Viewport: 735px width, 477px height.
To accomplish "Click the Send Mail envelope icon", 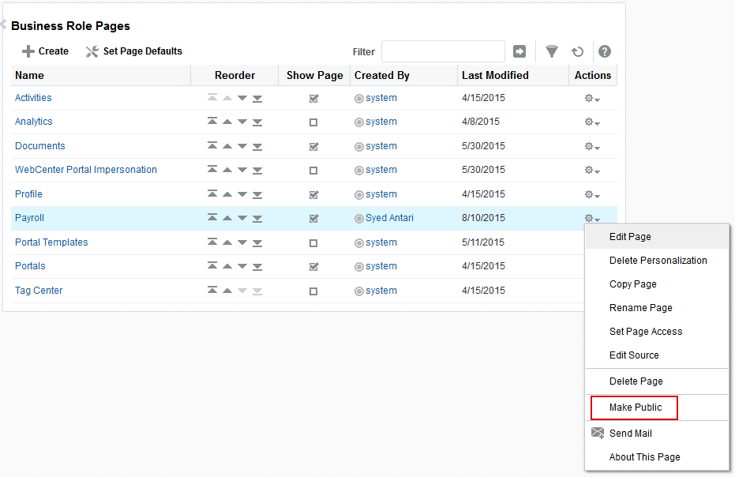I will point(598,433).
